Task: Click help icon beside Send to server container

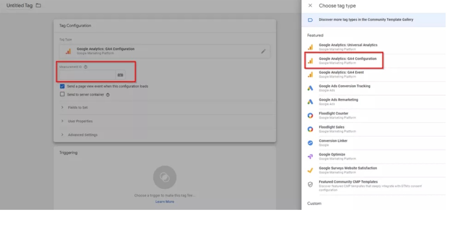Action: pos(108,94)
